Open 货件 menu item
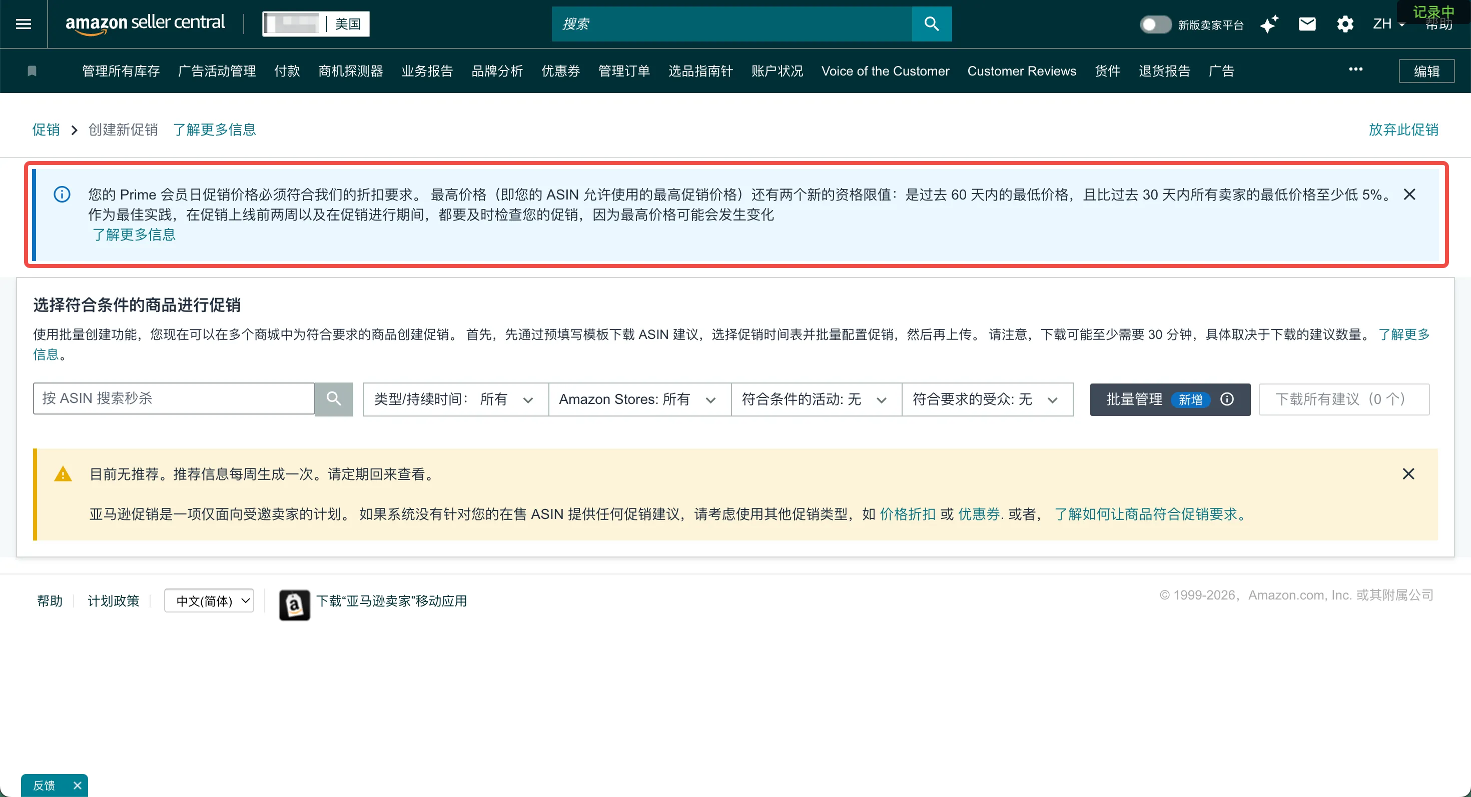The height and width of the screenshot is (797, 1471). pyautogui.click(x=1108, y=70)
